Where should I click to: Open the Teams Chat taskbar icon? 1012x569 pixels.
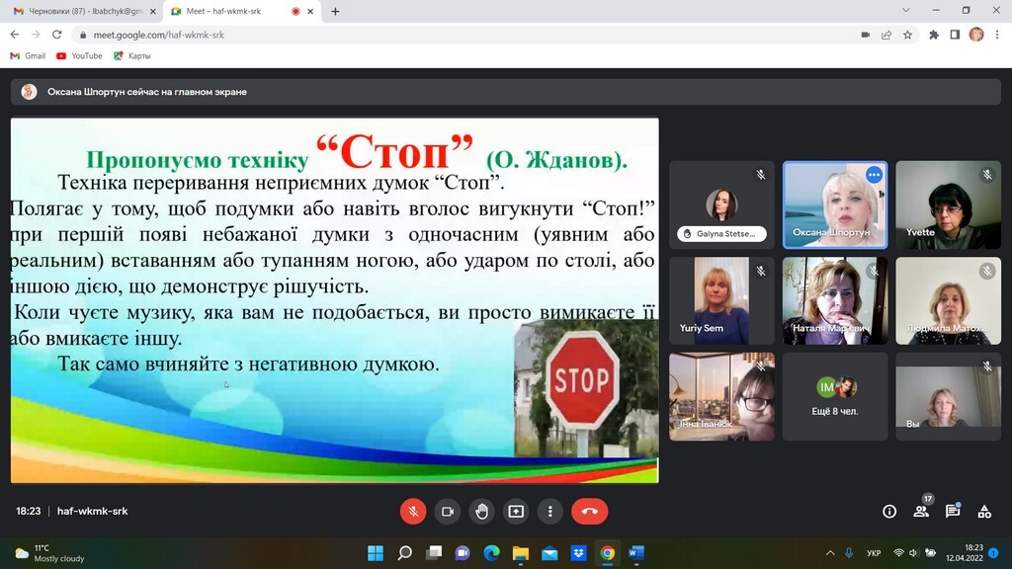(x=463, y=553)
